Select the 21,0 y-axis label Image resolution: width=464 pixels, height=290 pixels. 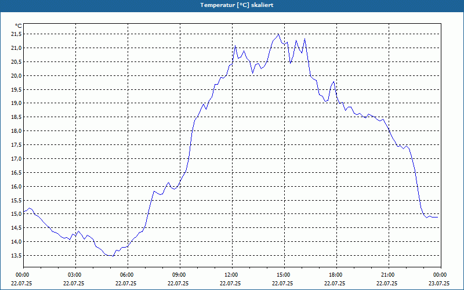[17, 48]
